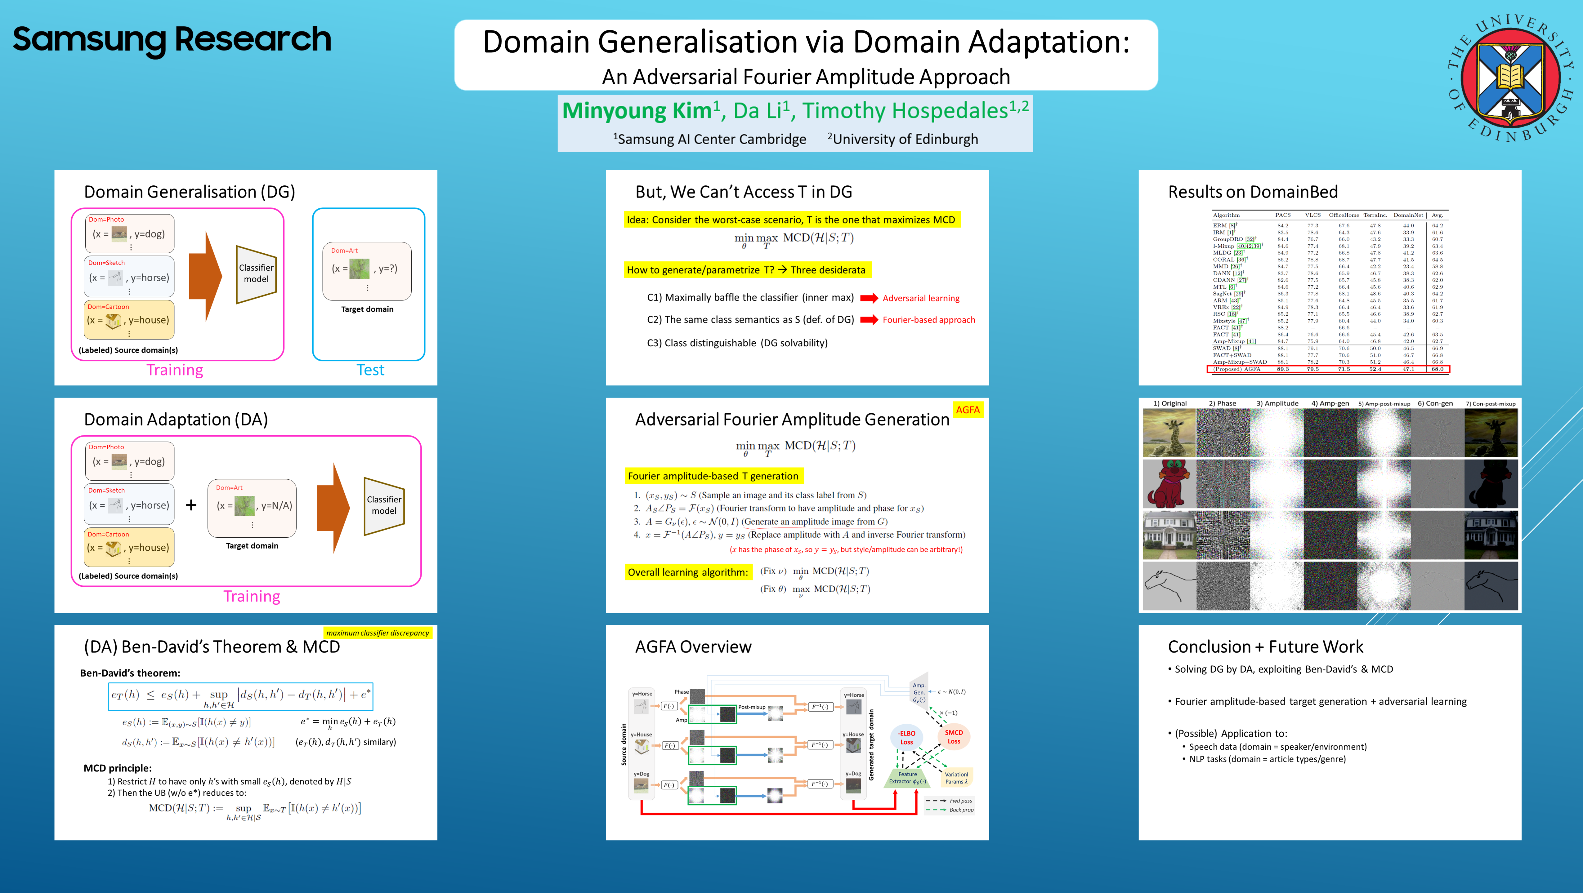
Task: Click the Amp. Gen. generator block
Action: 919,692
